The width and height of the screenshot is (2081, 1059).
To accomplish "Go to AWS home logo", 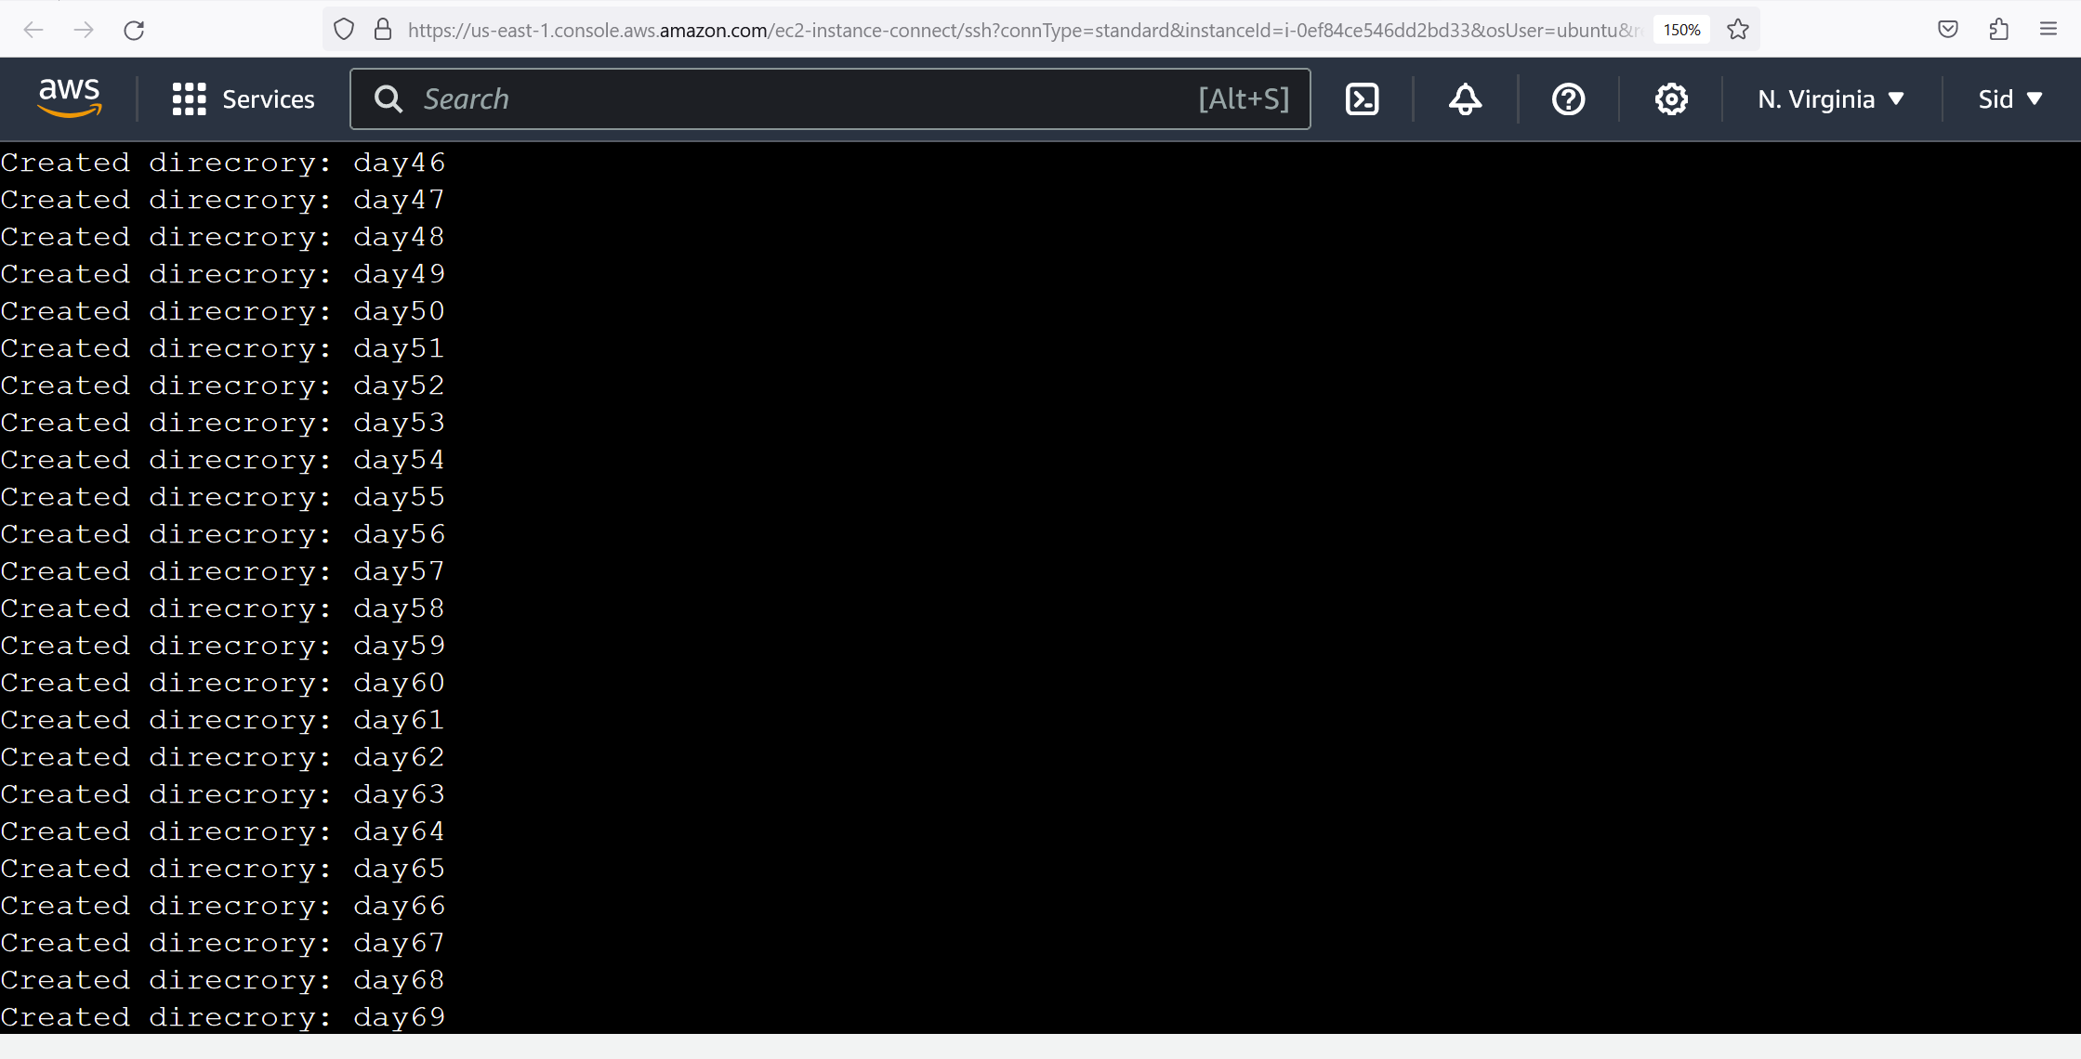I will 70,98.
